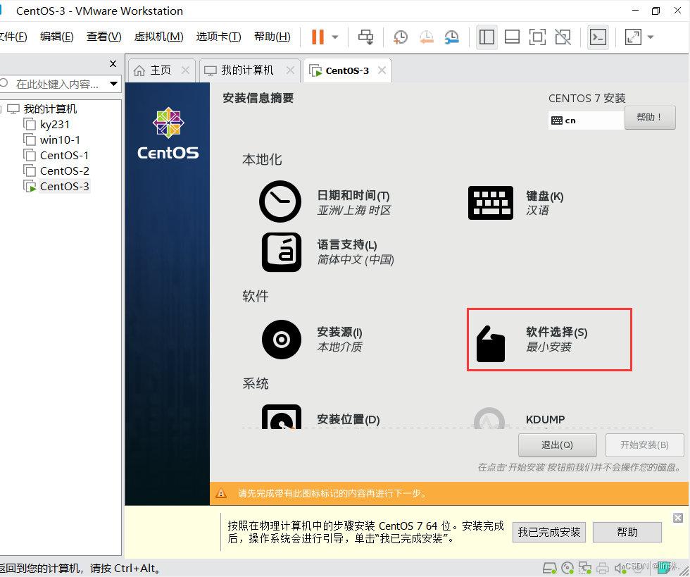Screen dimensions: 690x577
Task: Open the 帮助(H) menu
Action: [x=272, y=37]
